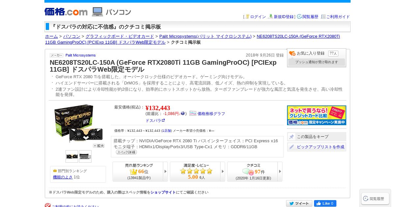Click the external link icon beside ドスパラ
395x207 pixels.
coord(163,121)
